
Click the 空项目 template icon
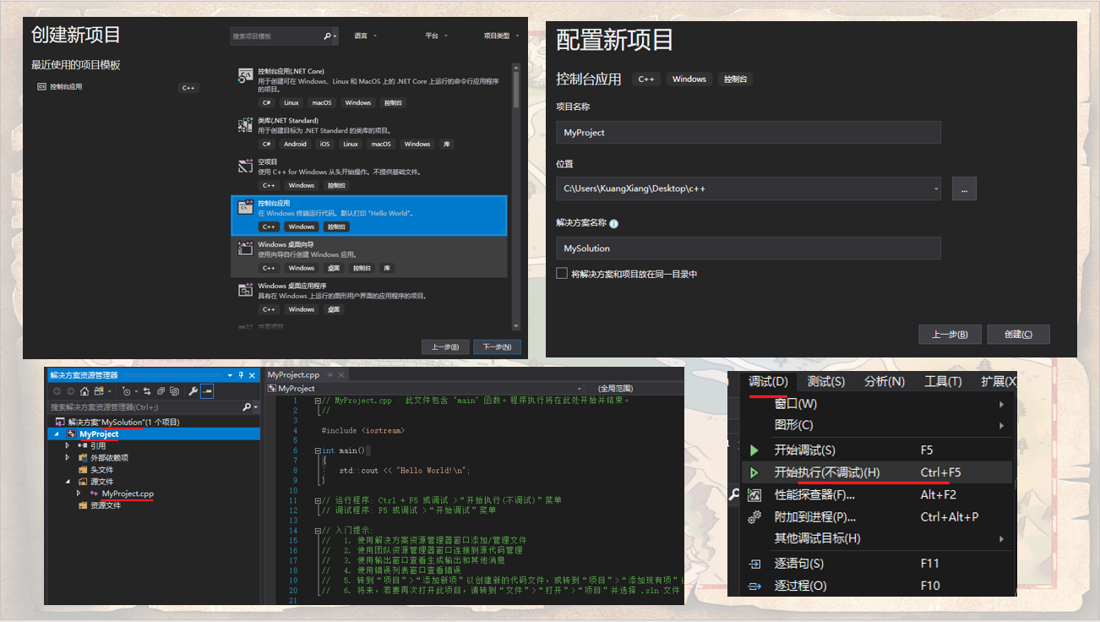point(245,166)
